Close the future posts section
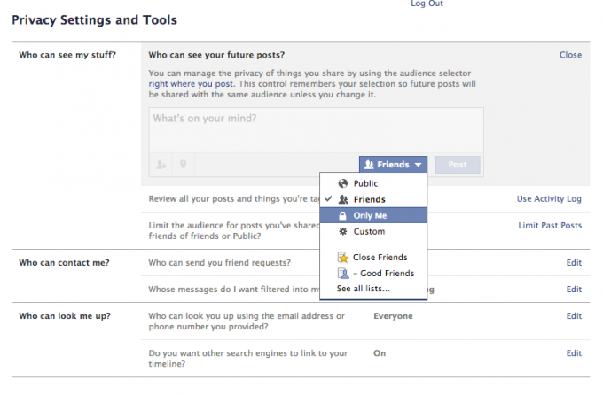Image resolution: width=603 pixels, height=395 pixels. click(x=570, y=55)
